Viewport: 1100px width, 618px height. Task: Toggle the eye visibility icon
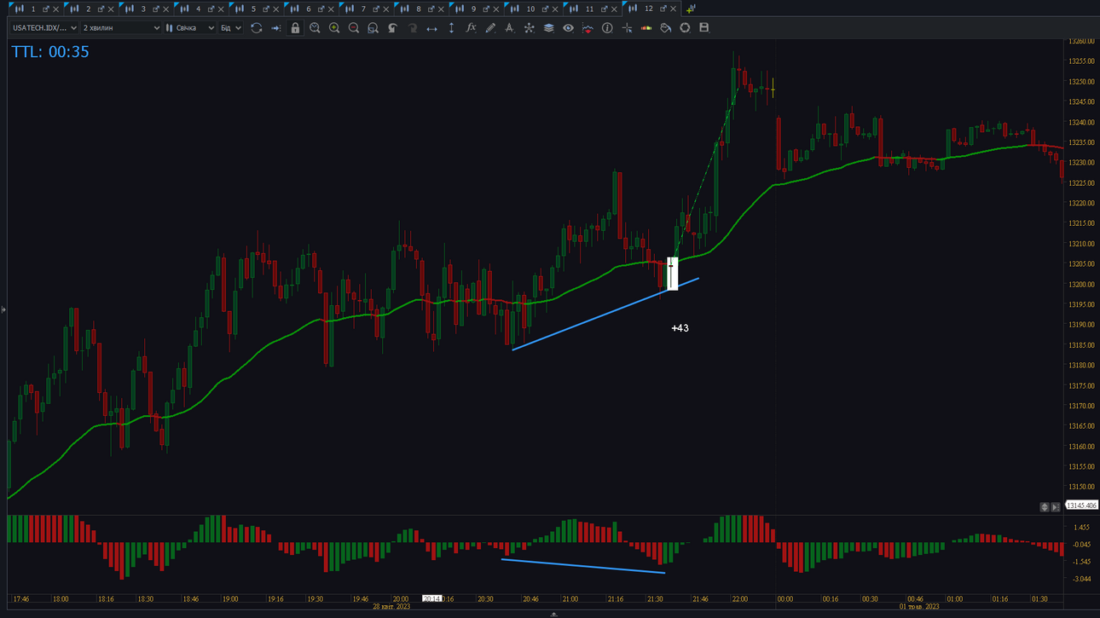(568, 28)
